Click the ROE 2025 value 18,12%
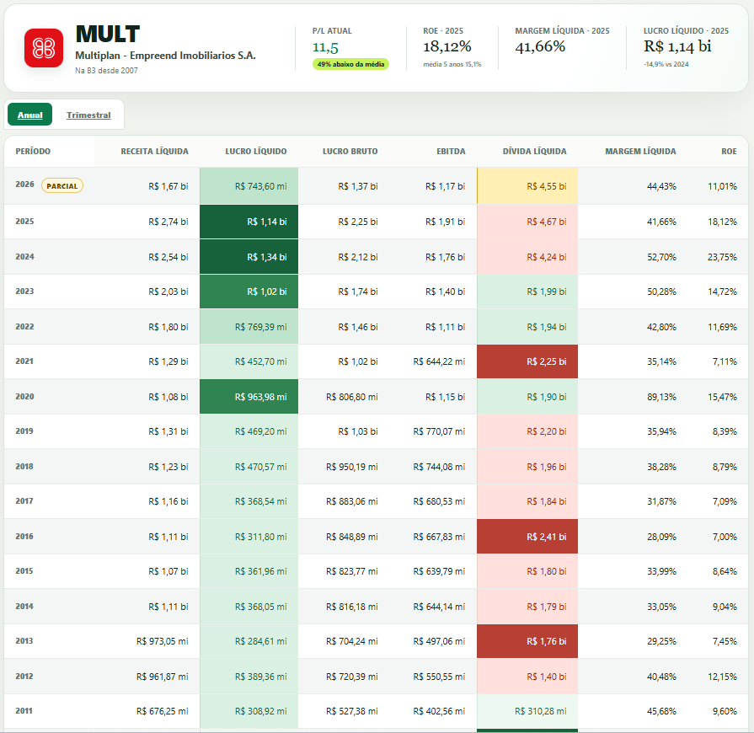Image resolution: width=754 pixels, height=733 pixels. point(447,46)
